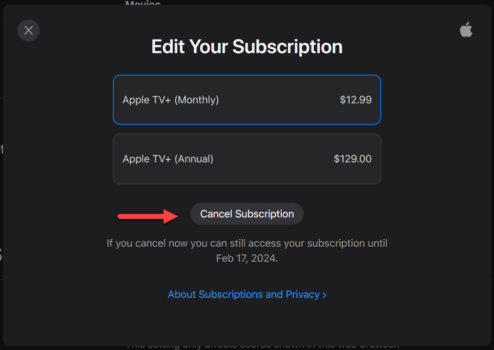This screenshot has width=494, height=350.
Task: Click the "If you cancel now" notice line
Action: [x=247, y=243]
